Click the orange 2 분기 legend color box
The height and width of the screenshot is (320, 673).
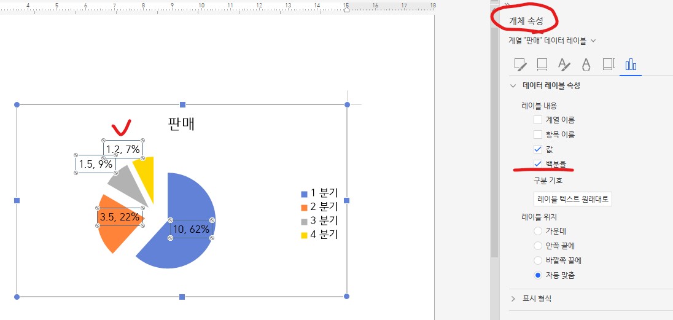305,208
